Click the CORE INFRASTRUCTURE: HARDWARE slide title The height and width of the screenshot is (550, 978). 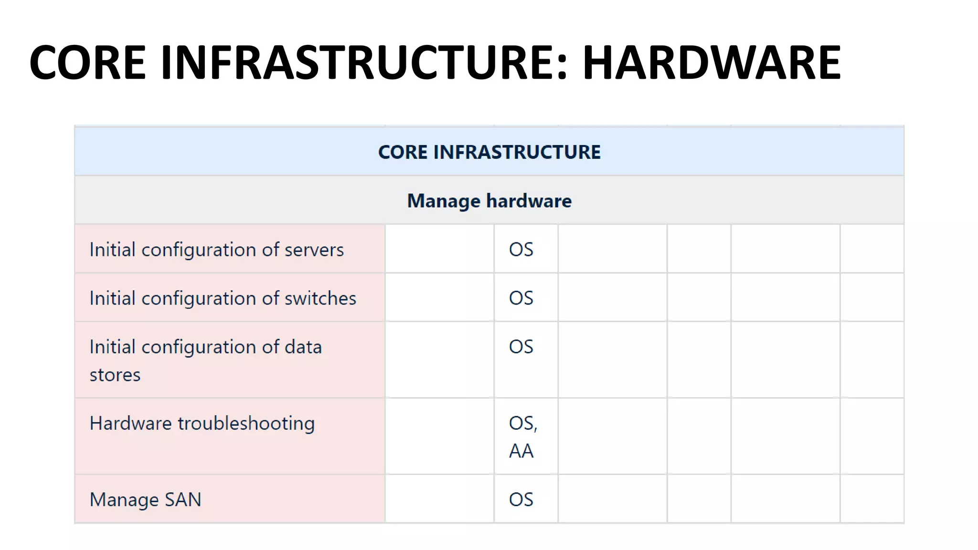point(435,62)
